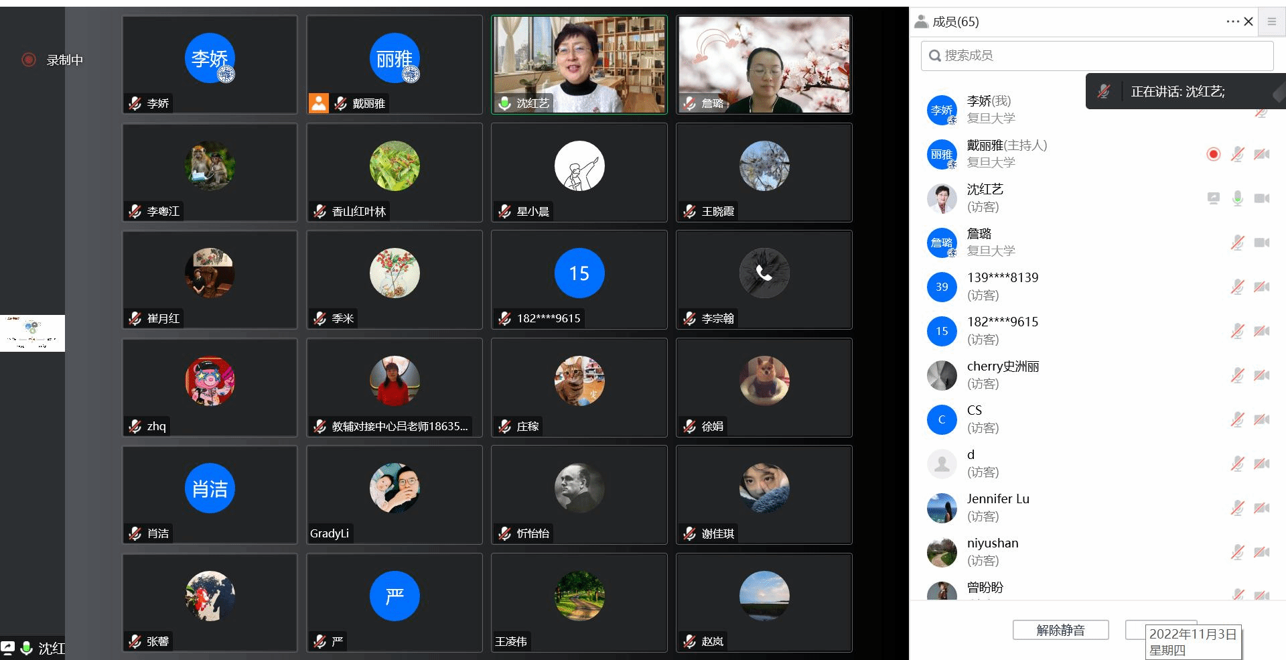Image resolution: width=1286 pixels, height=660 pixels.
Task: Click the recording indicator next to 戴丽雅
Action: [1213, 154]
